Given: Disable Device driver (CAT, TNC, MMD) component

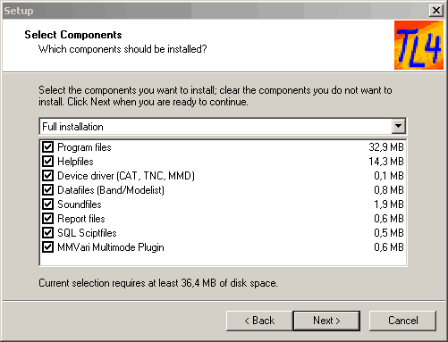Looking at the screenshot, I should point(47,176).
